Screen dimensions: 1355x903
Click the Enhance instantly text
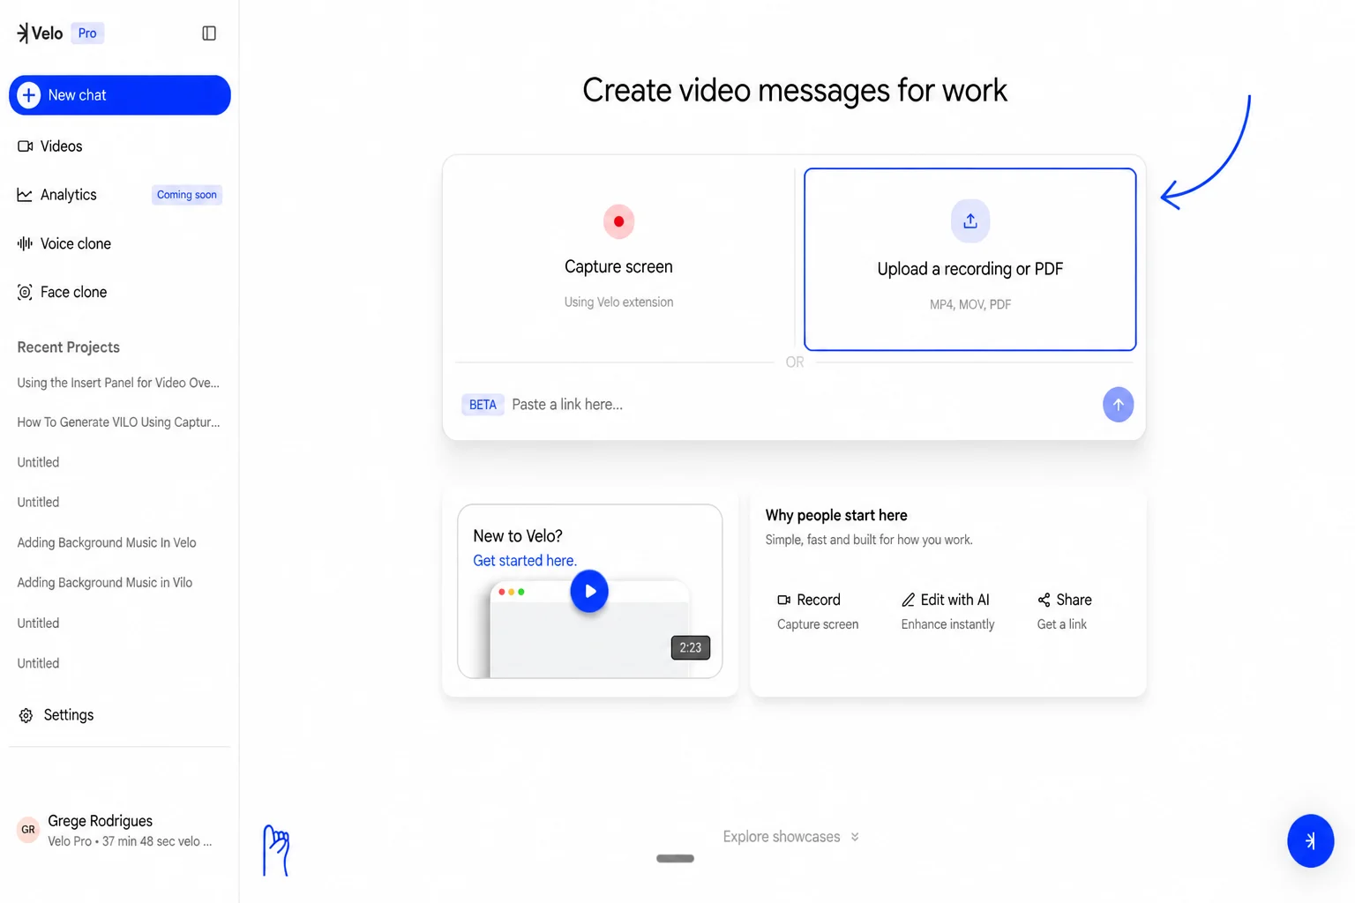coord(947,624)
